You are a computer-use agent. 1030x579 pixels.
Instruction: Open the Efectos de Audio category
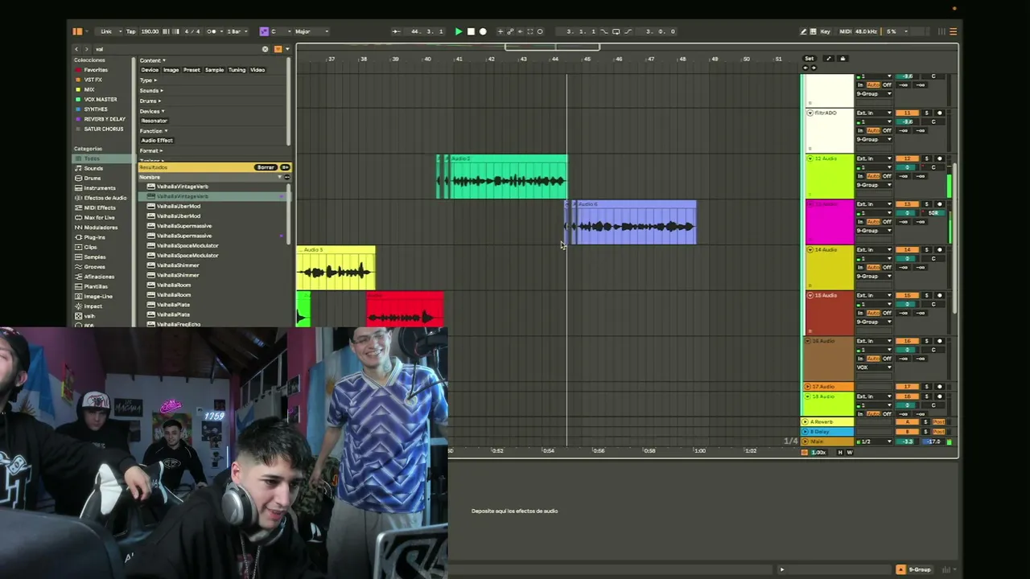105,198
